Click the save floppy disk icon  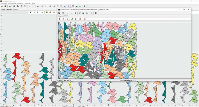(x=5, y=6)
